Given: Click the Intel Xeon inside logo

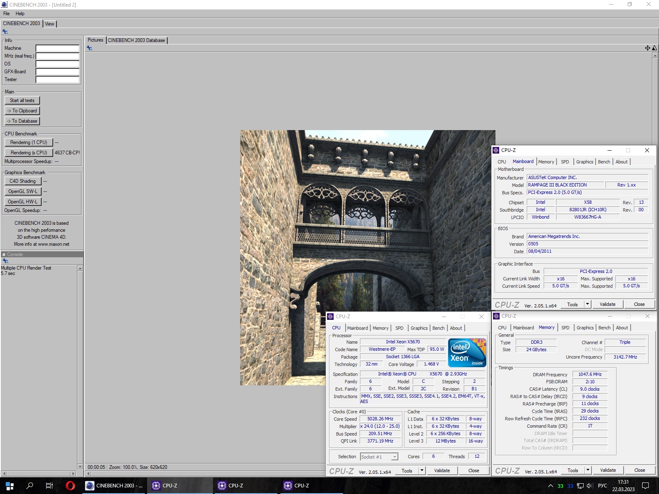Looking at the screenshot, I should click(467, 352).
